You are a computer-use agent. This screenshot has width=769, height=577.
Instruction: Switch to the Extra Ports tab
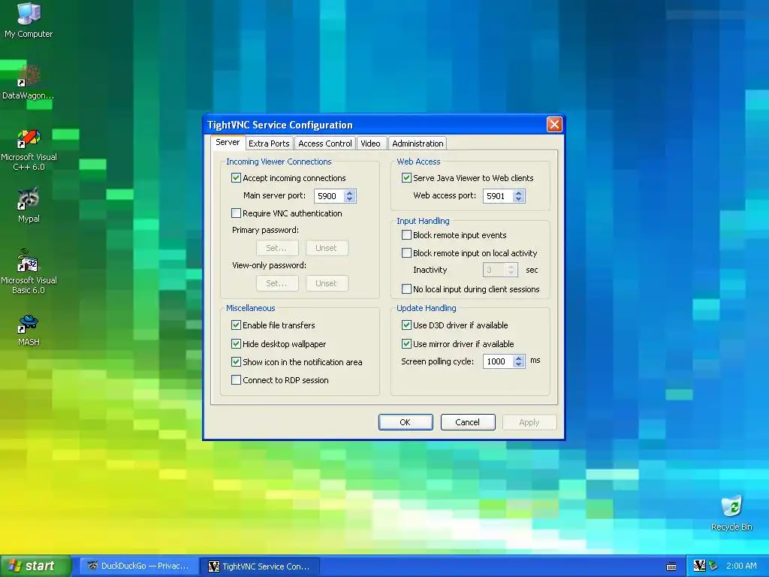269,143
